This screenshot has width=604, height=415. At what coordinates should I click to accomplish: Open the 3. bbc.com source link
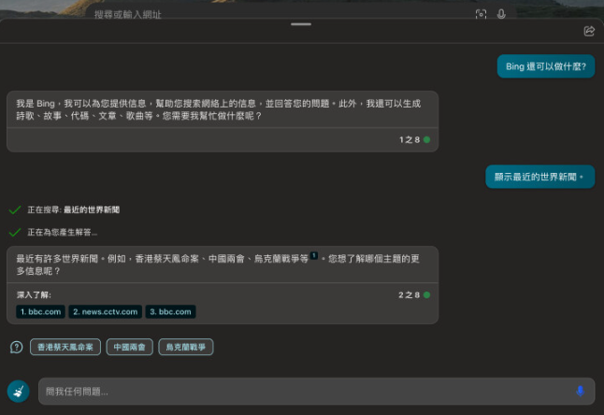[x=171, y=312]
